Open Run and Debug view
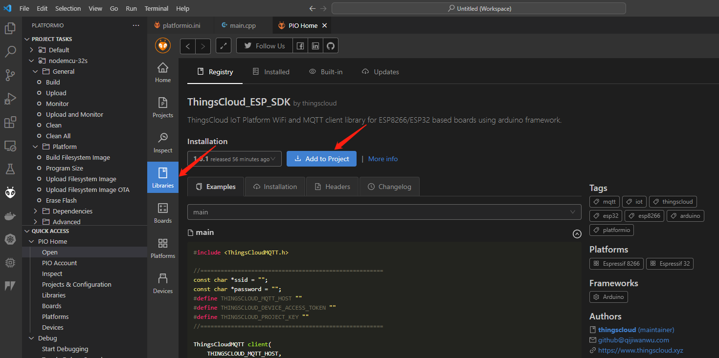The height and width of the screenshot is (358, 719). tap(10, 98)
